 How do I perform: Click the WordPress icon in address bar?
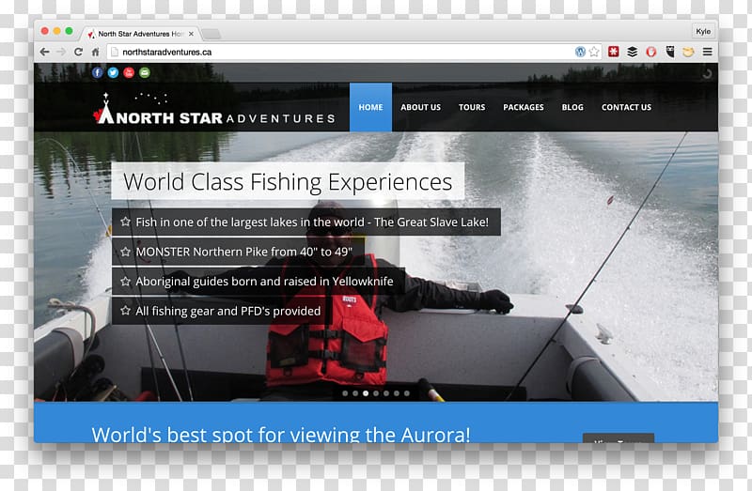coord(581,52)
